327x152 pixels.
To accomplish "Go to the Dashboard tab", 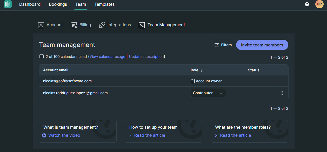I will pyautogui.click(x=30, y=4).
